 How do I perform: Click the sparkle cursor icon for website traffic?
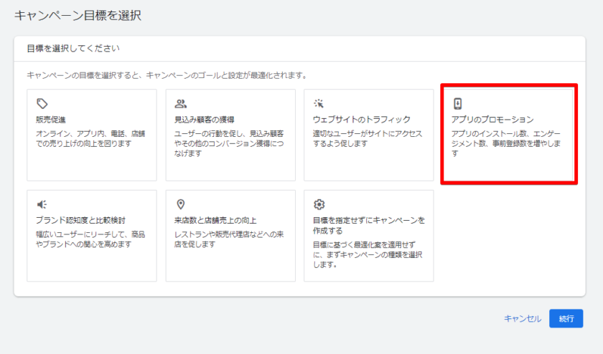point(319,103)
